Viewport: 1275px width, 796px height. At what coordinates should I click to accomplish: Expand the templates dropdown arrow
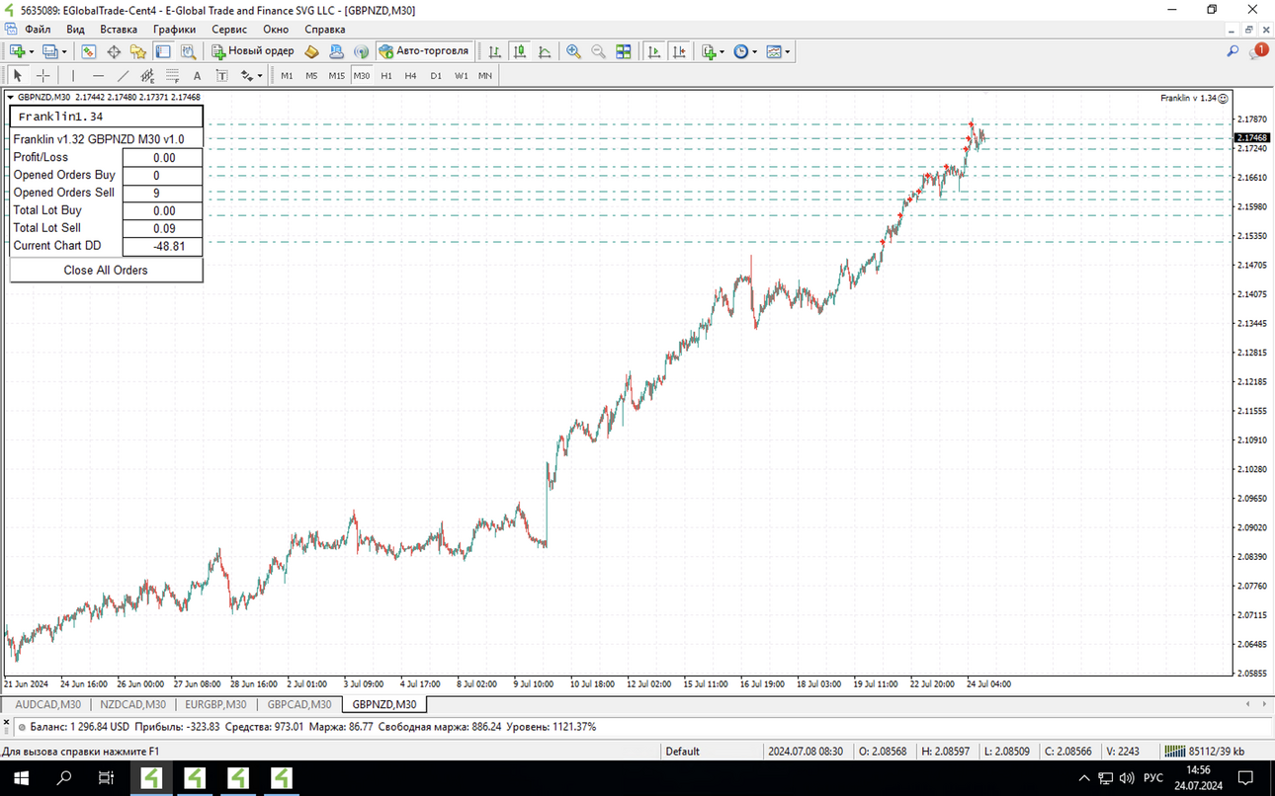(788, 51)
